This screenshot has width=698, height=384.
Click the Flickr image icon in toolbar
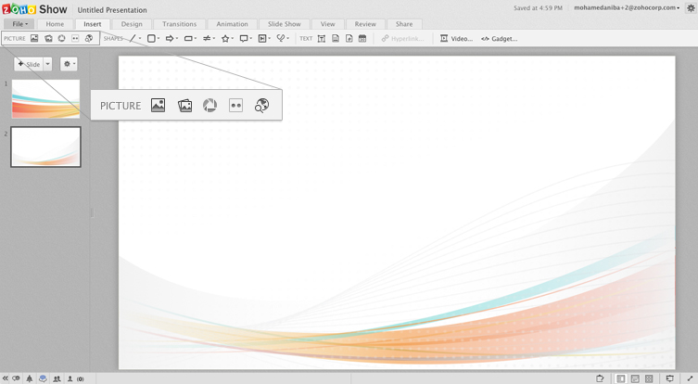pos(75,39)
